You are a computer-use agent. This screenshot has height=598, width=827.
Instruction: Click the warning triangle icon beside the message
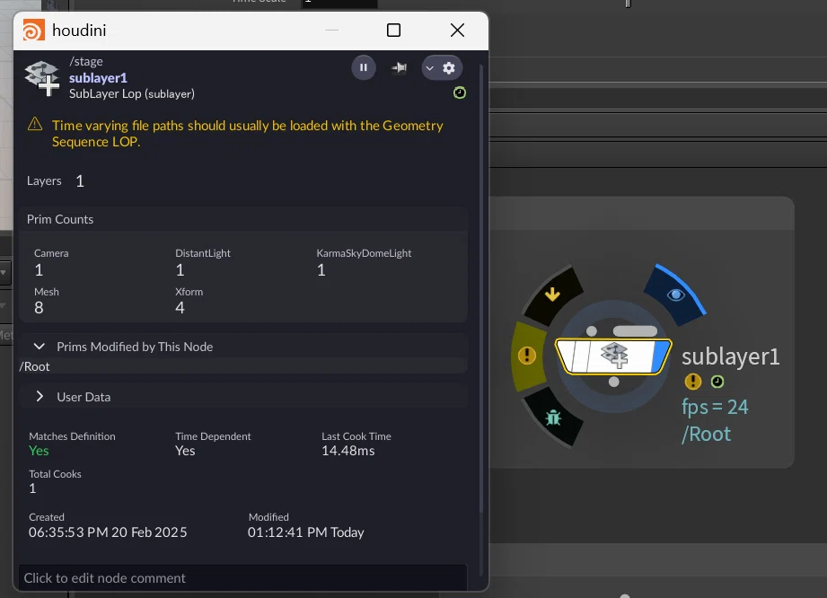click(35, 125)
